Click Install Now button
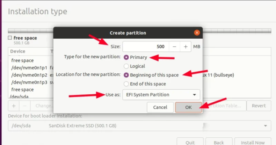This screenshot has width=276, height=145. (x=253, y=142)
